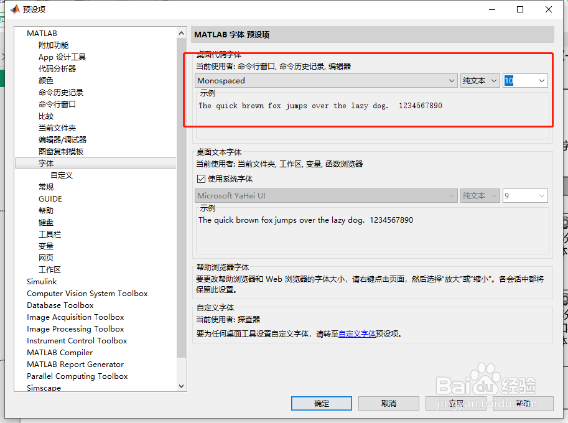Select Simscape in the tree
This screenshot has height=423, width=568.
point(44,388)
